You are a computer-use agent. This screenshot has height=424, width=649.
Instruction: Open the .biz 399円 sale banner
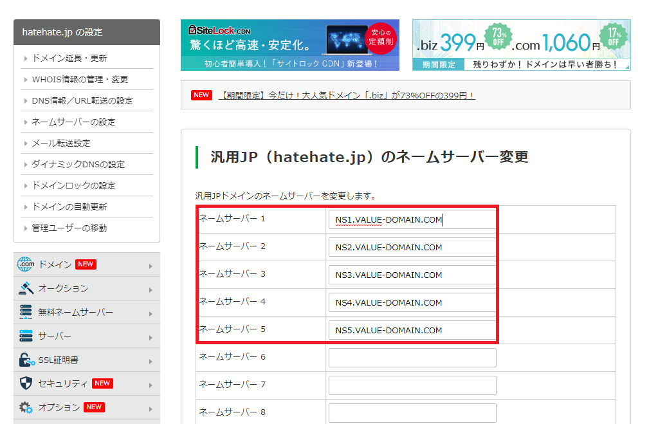point(522,45)
